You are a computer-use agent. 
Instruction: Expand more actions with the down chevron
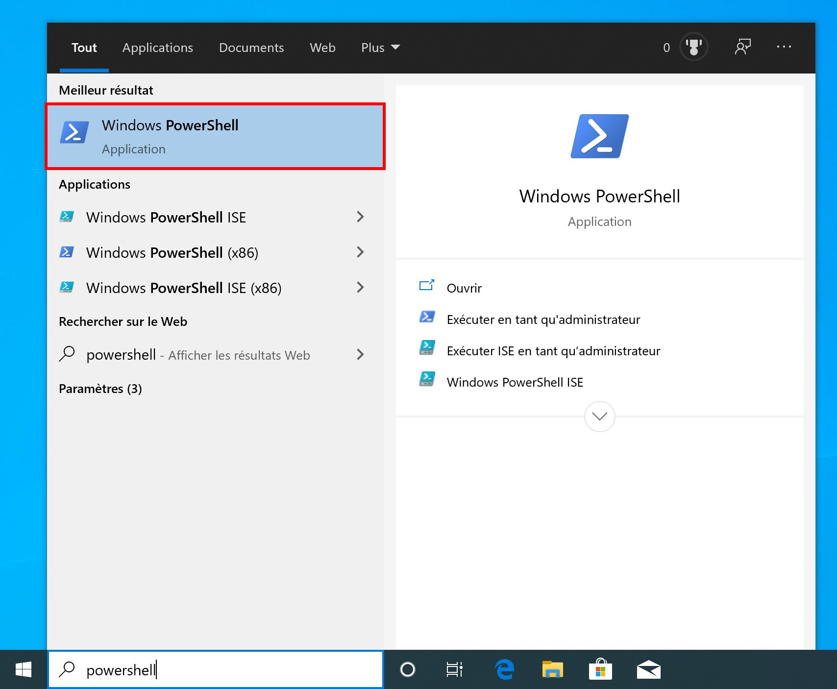point(599,416)
